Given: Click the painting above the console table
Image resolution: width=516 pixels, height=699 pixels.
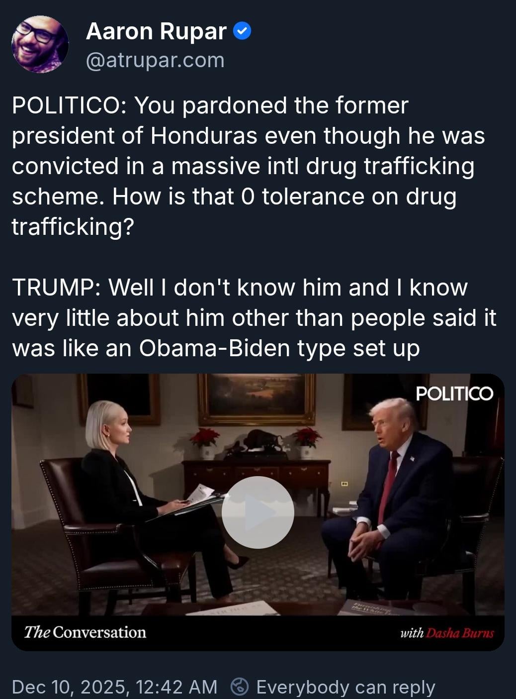Looking at the screenshot, I should pyautogui.click(x=257, y=398).
